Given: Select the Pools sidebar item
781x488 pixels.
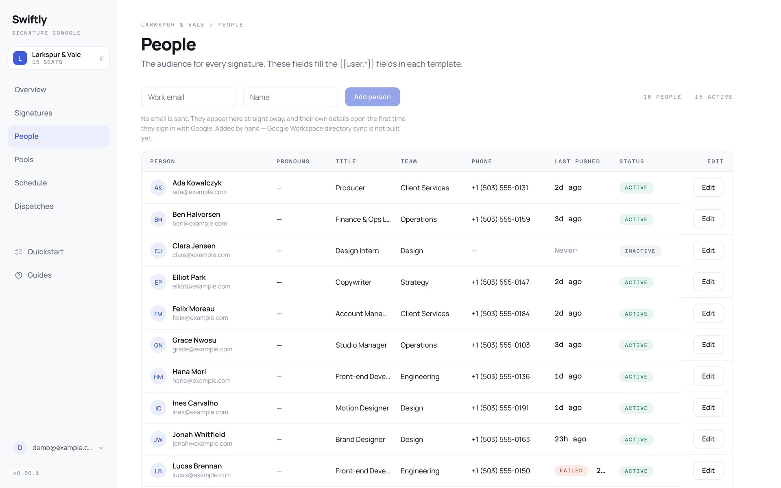Looking at the screenshot, I should pyautogui.click(x=59, y=160).
